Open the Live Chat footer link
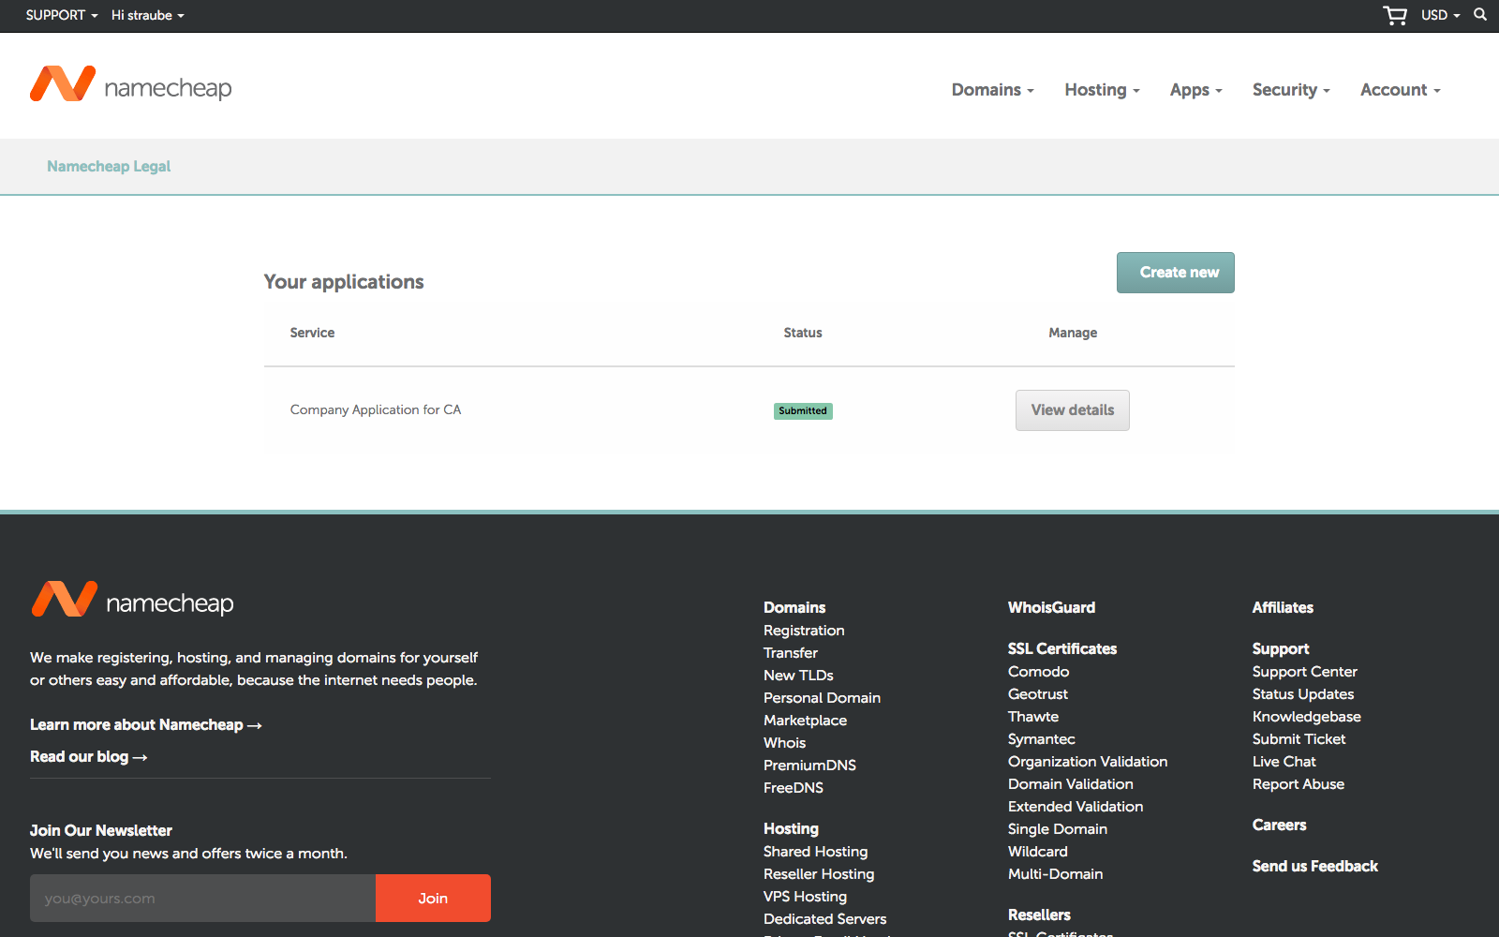Screen dimensions: 1499x937 coord(1284,762)
